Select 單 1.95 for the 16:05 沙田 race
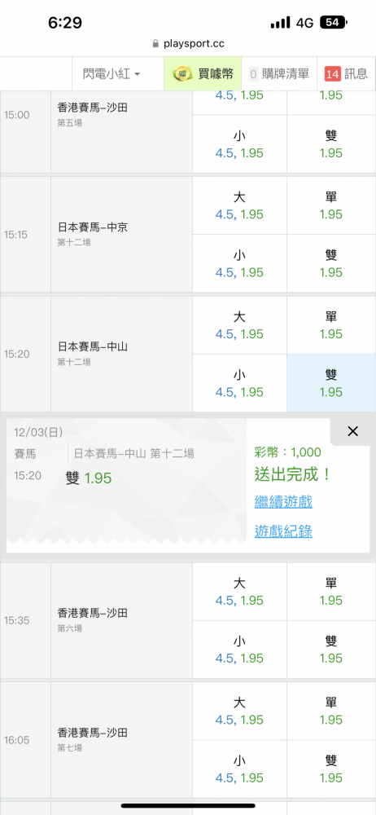This screenshot has width=376, height=815. [330, 711]
